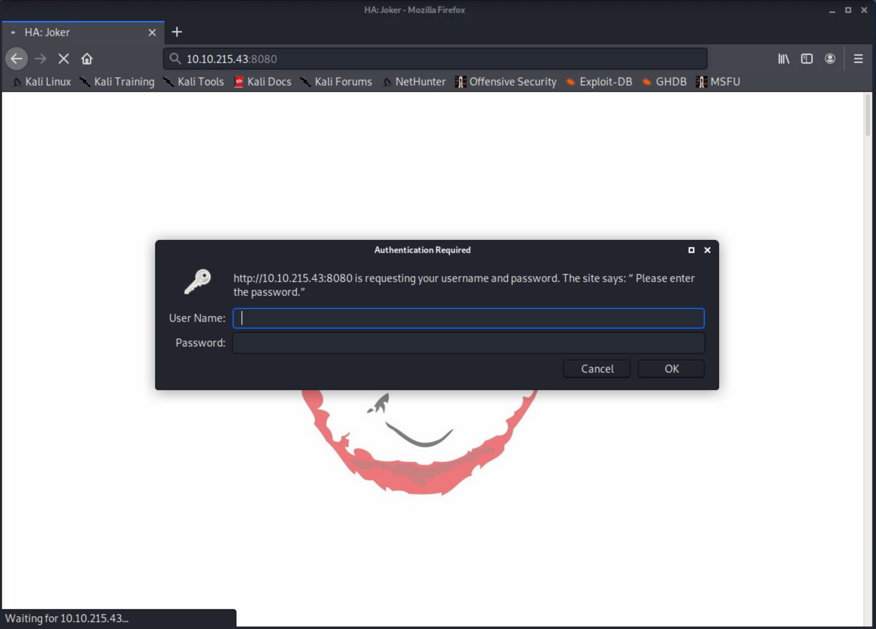Close the HA: Joker tab
876x629 pixels.
[152, 32]
